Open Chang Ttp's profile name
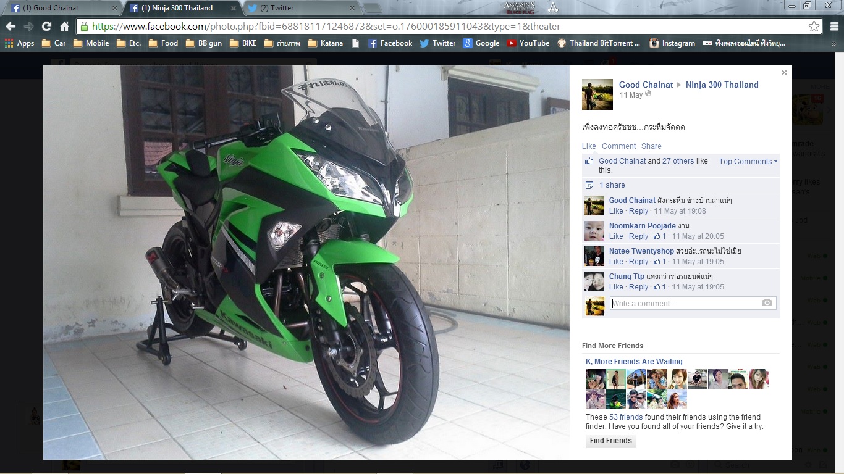Screen dimensions: 844x474 click(x=627, y=276)
